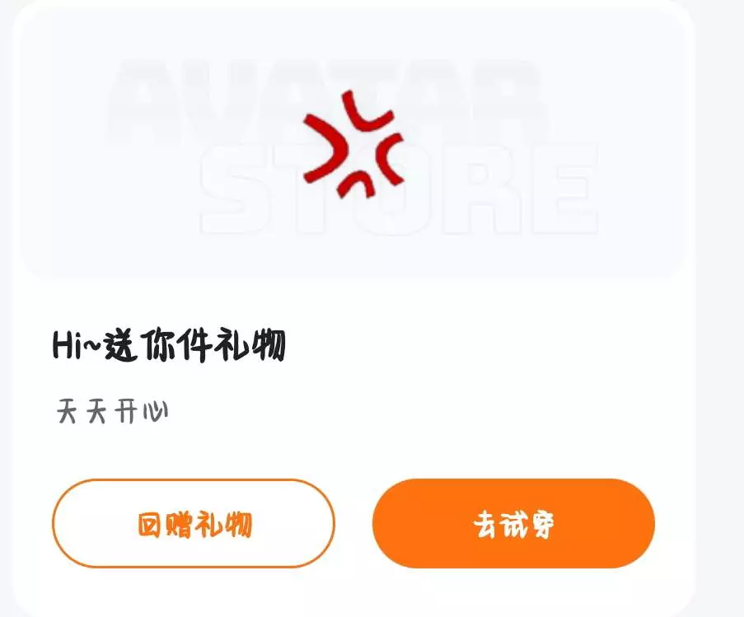
Task: Click the 礼物 characters in the heading
Action: pos(250,345)
